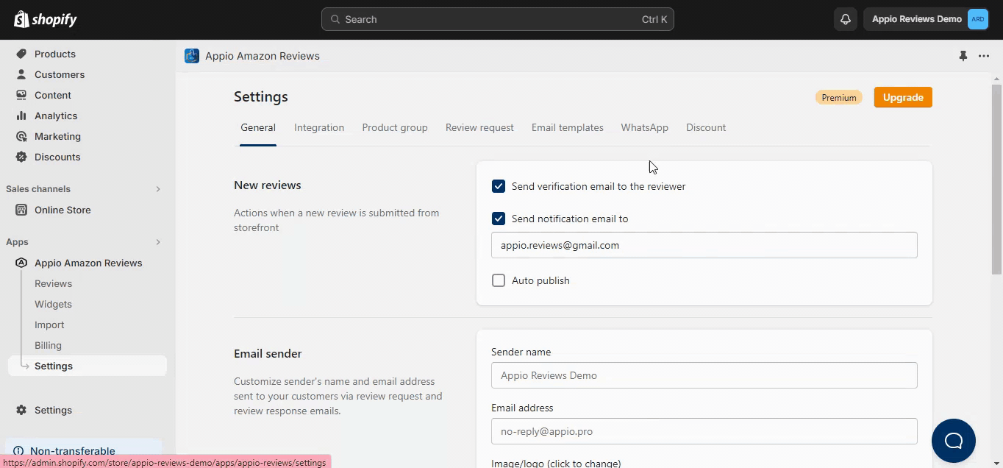Click the orange Upgrade button
This screenshot has height=468, width=1003.
tap(903, 97)
